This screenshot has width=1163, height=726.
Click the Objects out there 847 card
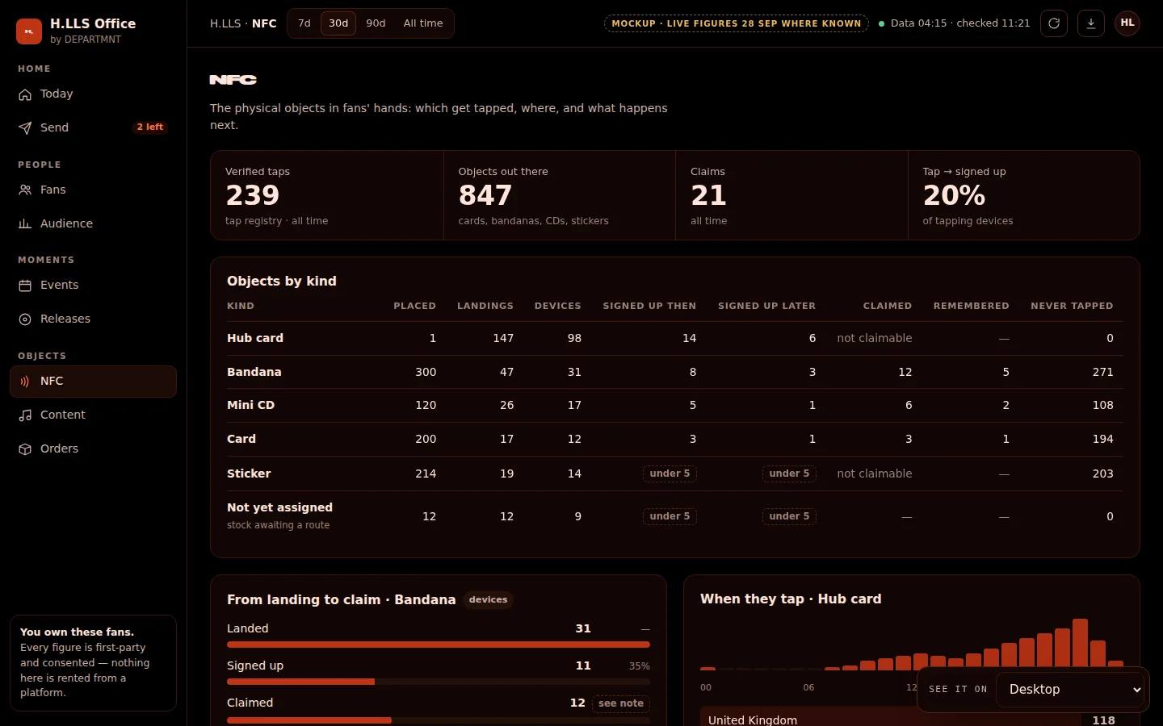[x=560, y=195]
